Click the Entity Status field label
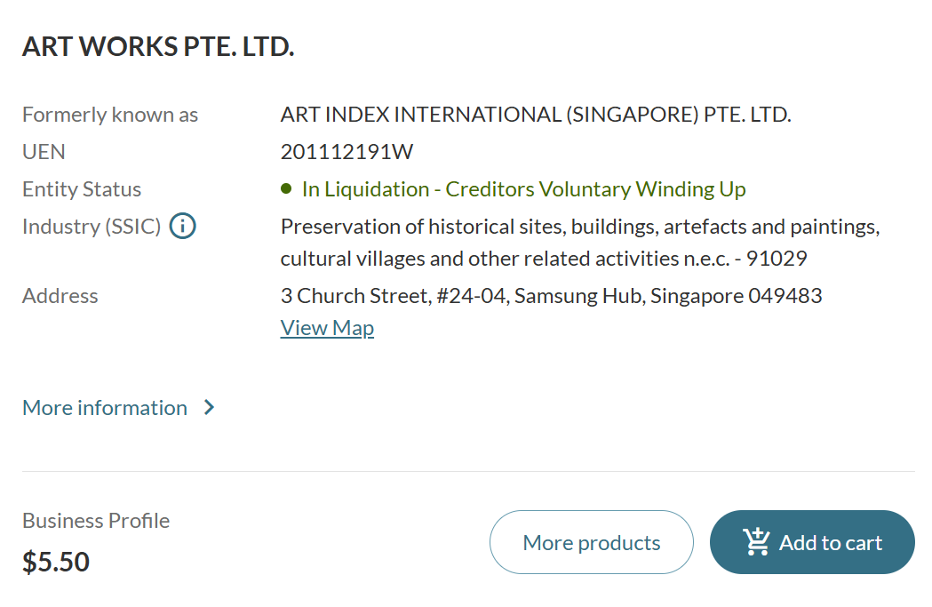The width and height of the screenshot is (932, 607). [x=82, y=189]
